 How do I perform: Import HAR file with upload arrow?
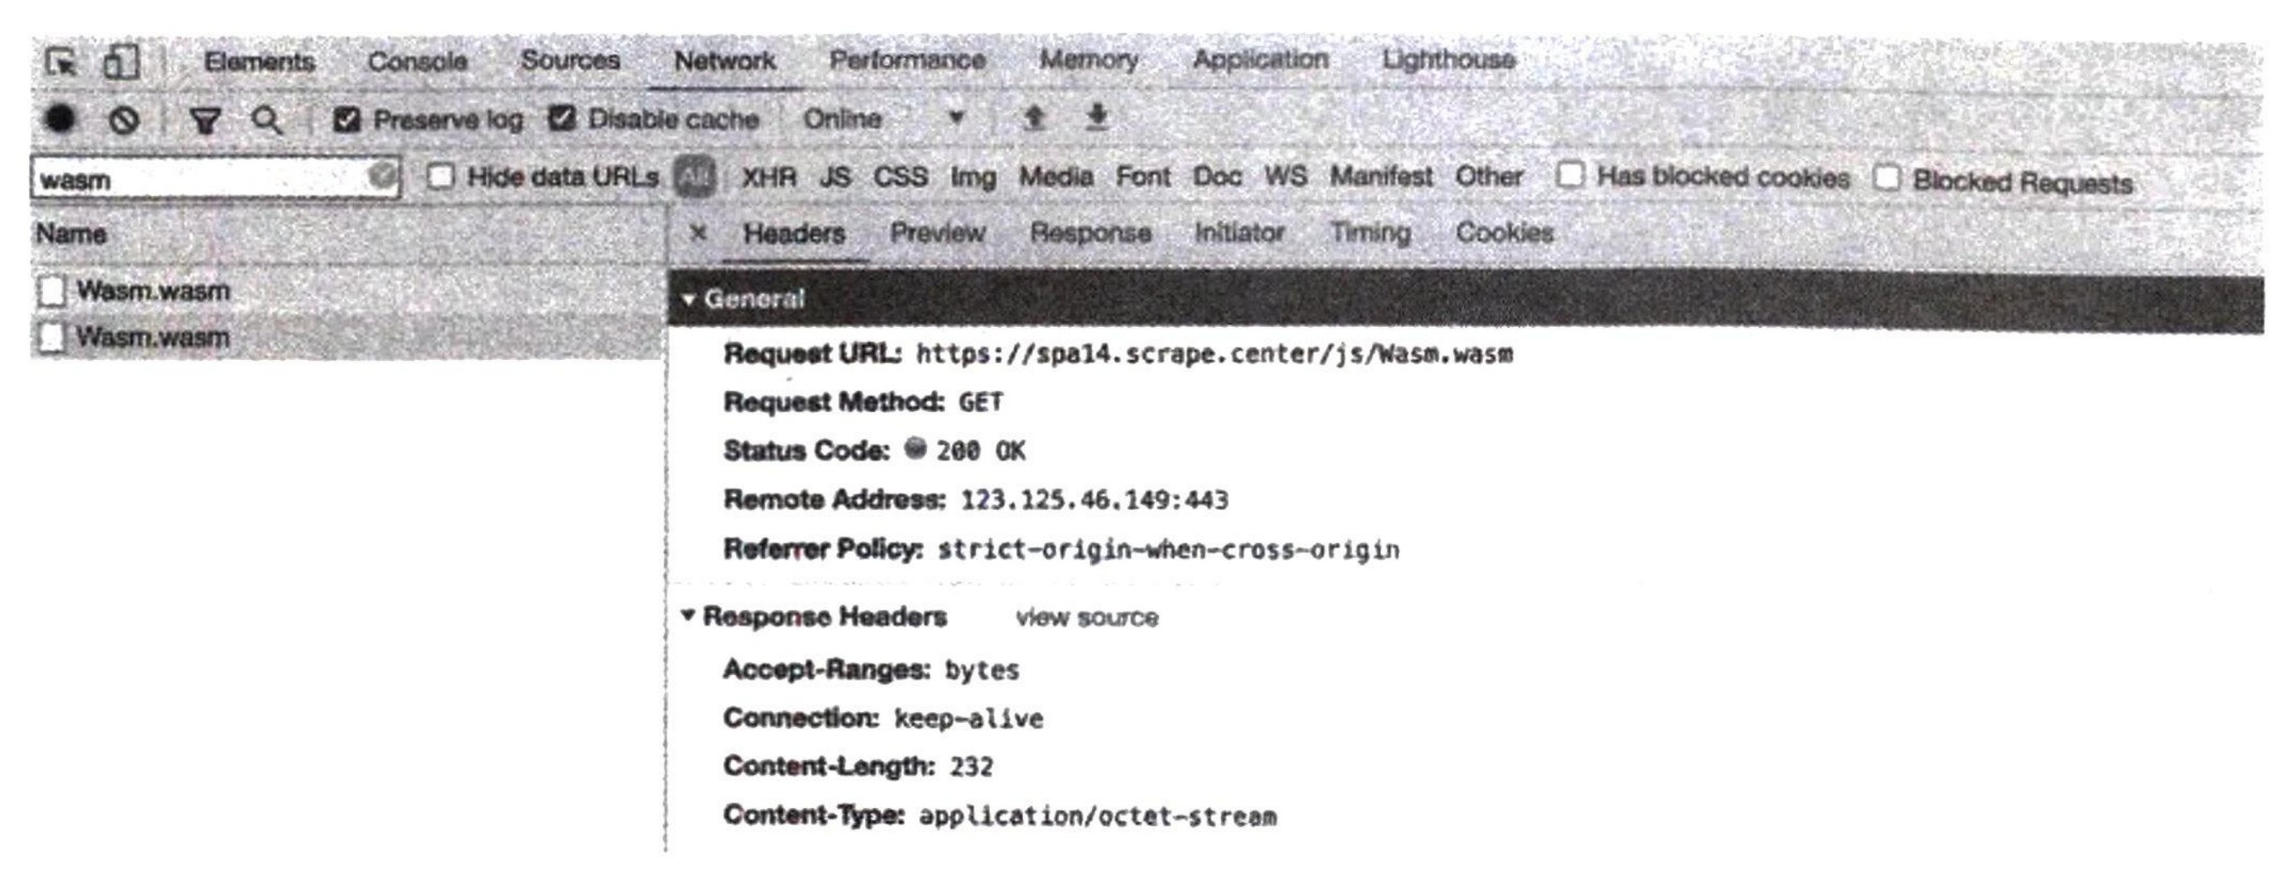point(1034,117)
